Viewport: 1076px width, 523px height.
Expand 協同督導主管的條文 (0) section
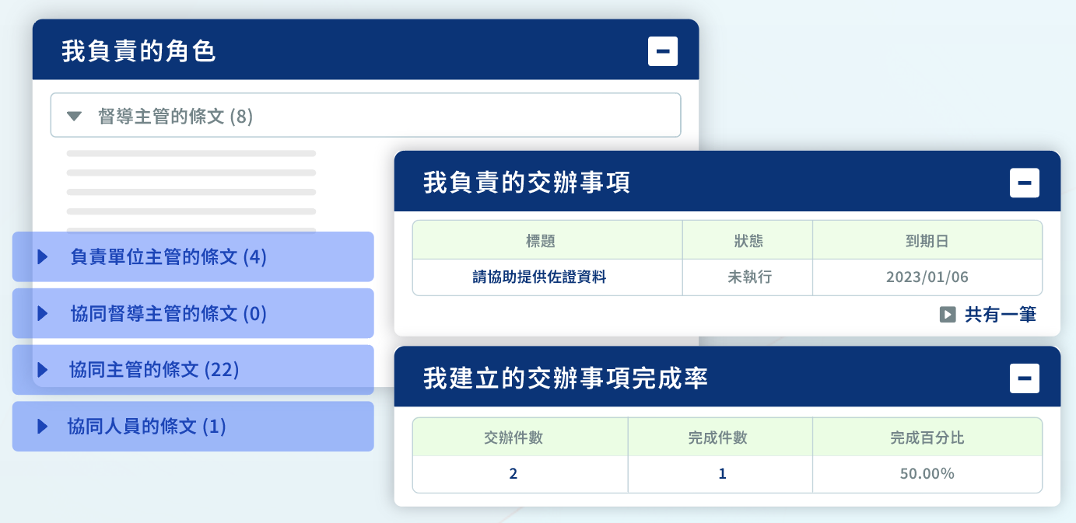tap(193, 313)
